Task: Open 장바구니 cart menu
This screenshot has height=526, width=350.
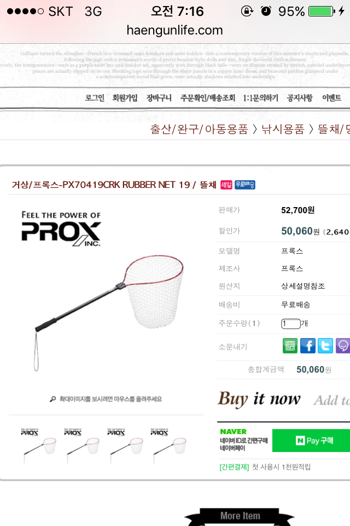Action: pos(159,98)
